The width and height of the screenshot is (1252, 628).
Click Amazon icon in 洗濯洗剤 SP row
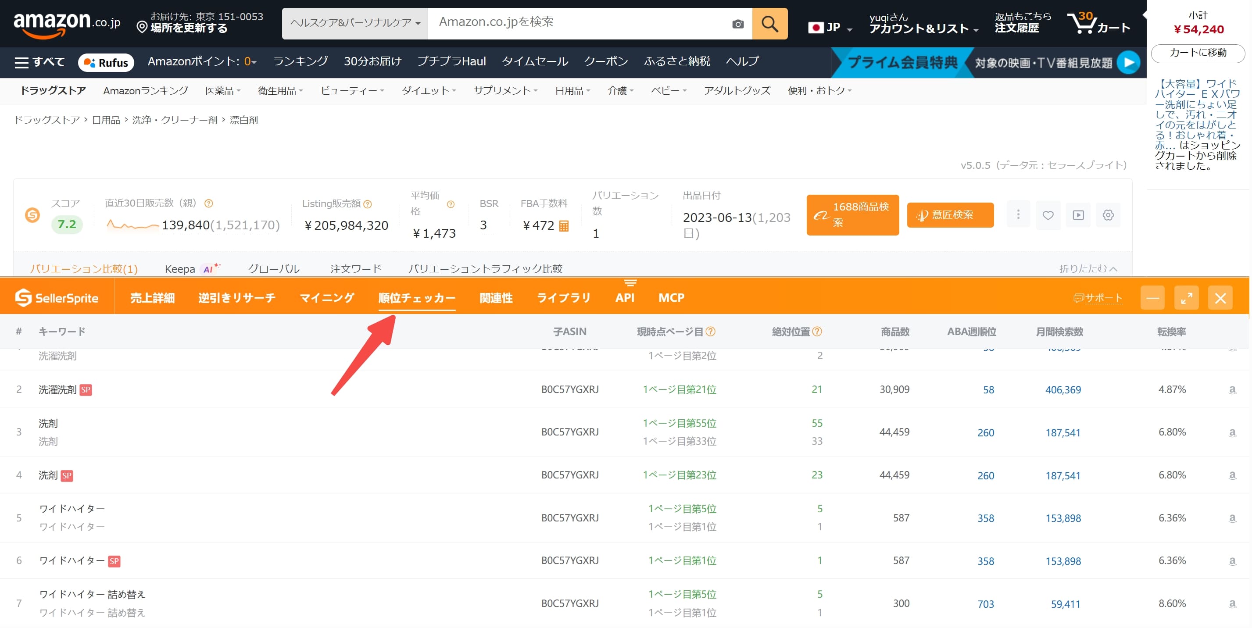pyautogui.click(x=1234, y=389)
